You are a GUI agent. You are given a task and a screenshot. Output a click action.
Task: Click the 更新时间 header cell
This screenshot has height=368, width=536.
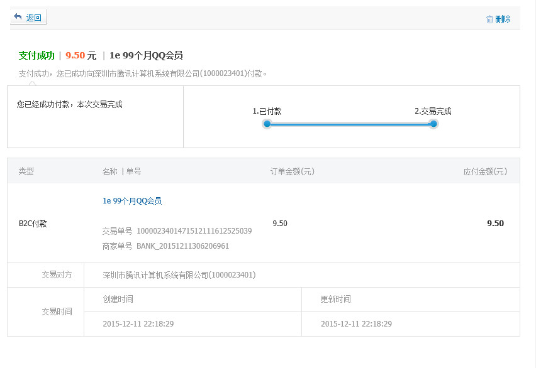336,300
